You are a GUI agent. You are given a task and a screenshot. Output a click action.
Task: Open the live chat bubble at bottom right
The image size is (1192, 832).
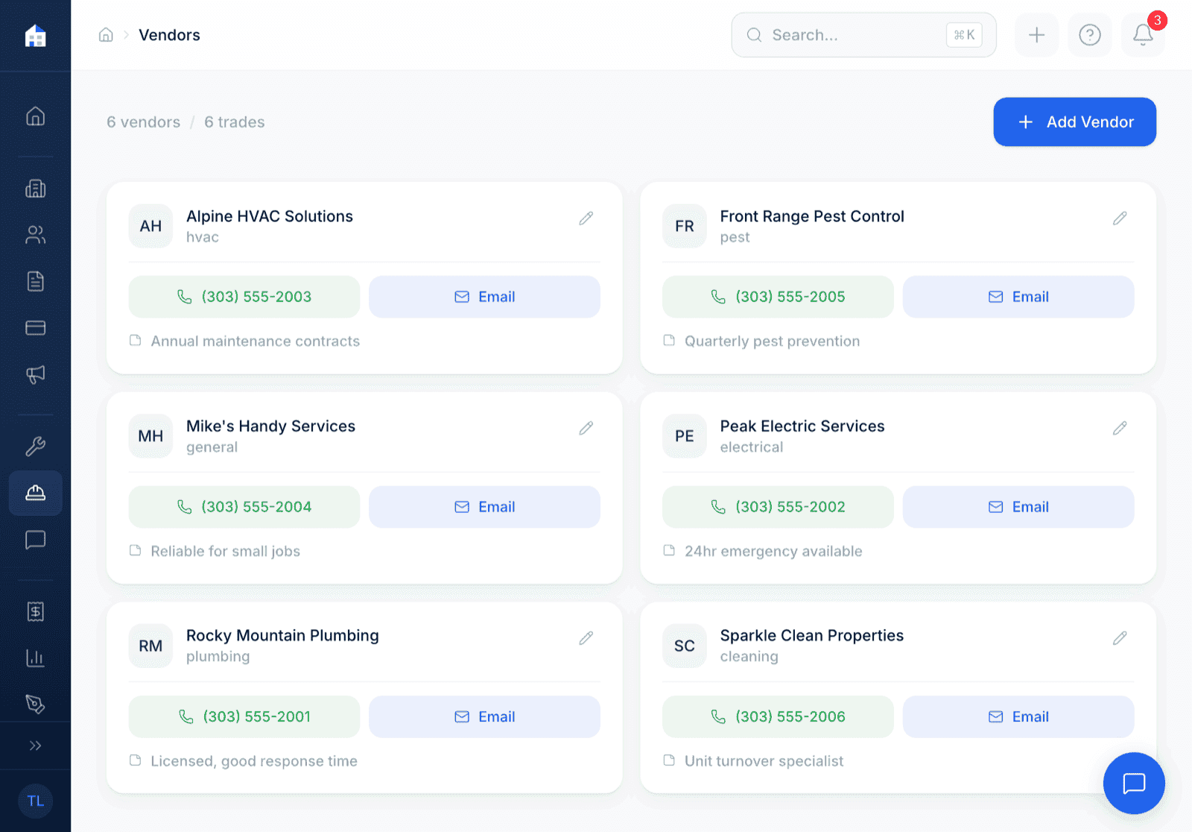(1134, 784)
